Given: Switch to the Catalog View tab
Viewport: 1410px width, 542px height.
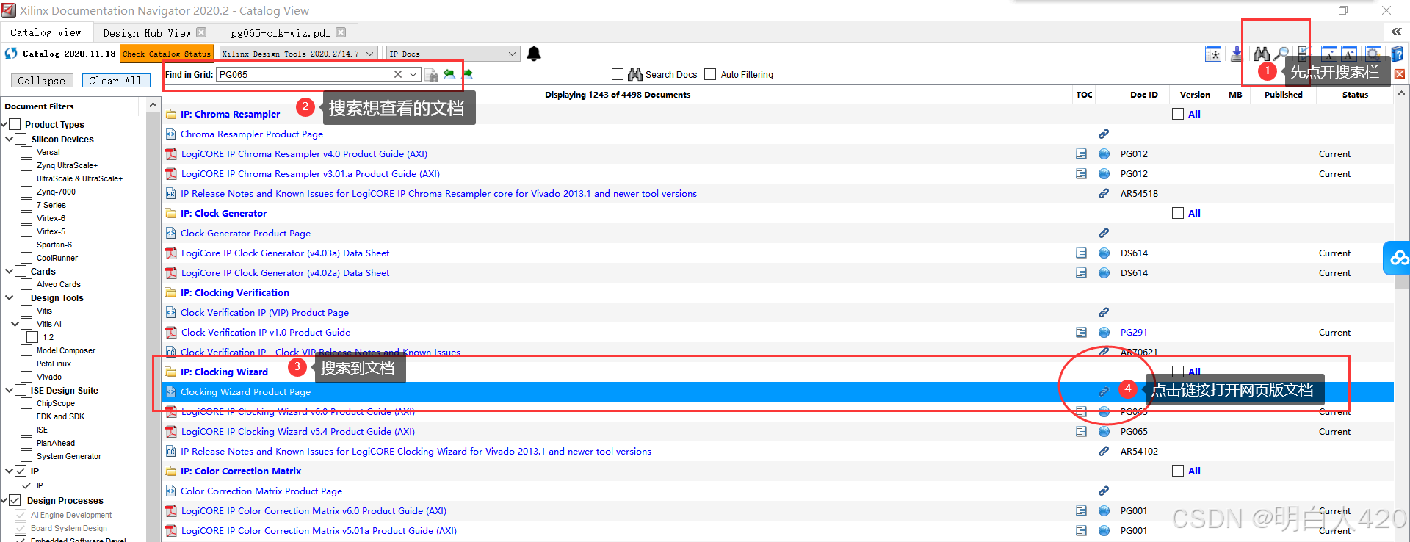Looking at the screenshot, I should point(46,32).
